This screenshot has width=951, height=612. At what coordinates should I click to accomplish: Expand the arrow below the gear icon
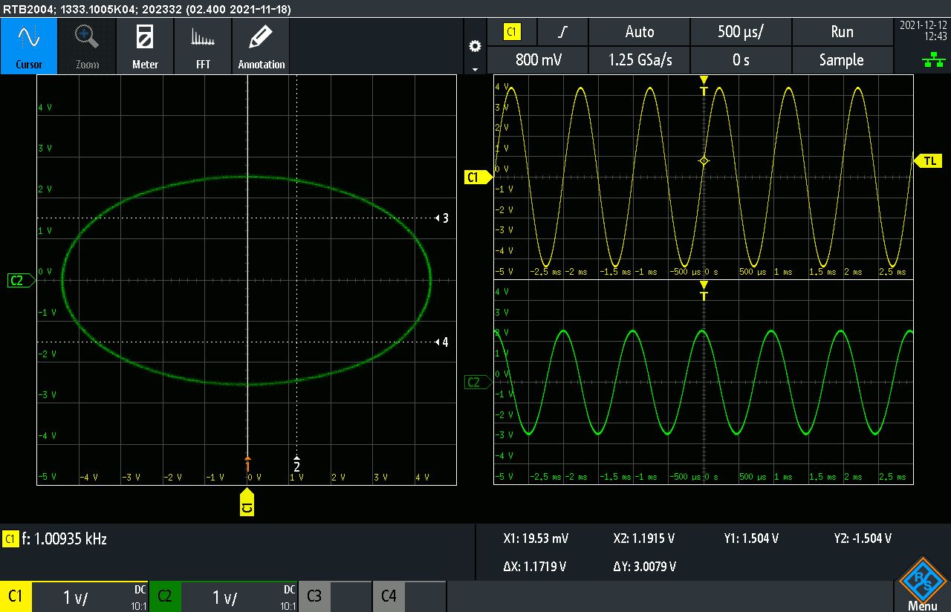[475, 68]
